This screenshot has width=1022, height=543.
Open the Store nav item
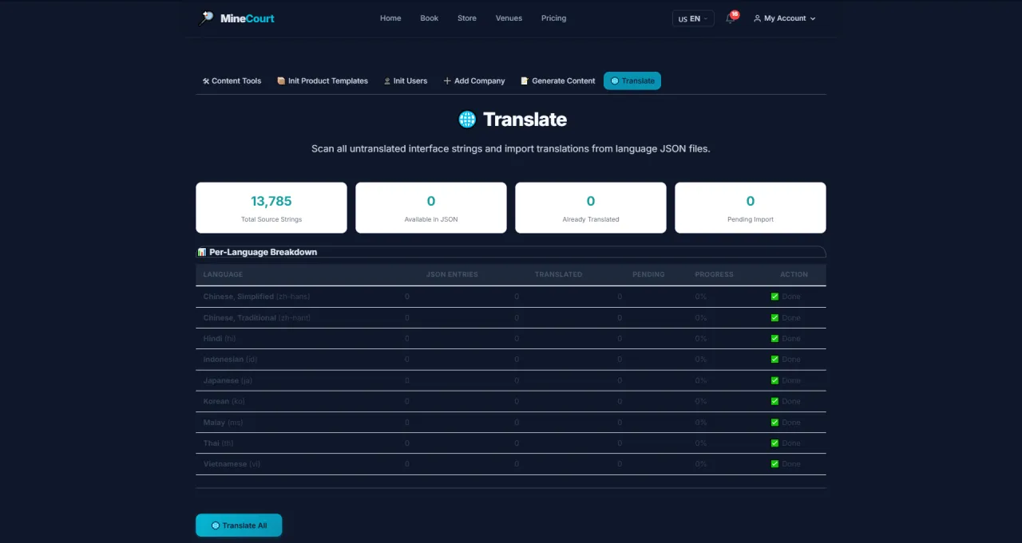(467, 18)
